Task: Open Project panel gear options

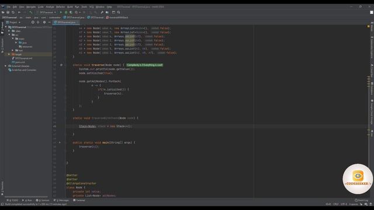Action: click(x=44, y=22)
